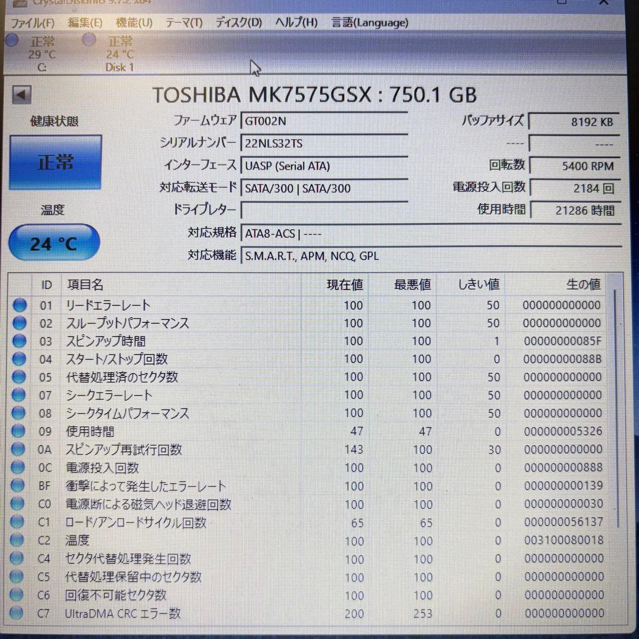Viewport: 639px width, 639px height.
Task: Click status icon for C4 セクタ代替処理発生回数
Action: (x=17, y=559)
